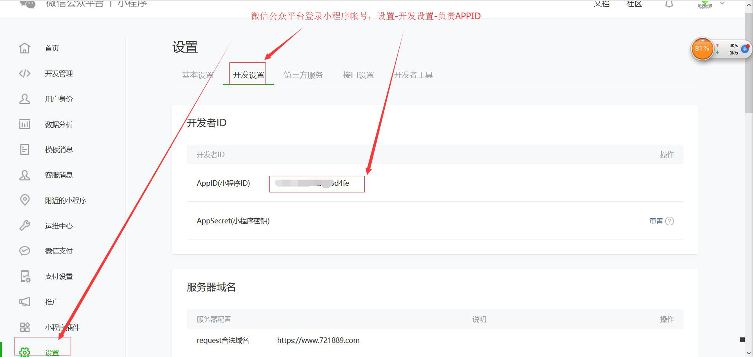Open 附近的小程序 in the sidebar
This screenshot has width=753, height=357.
[x=66, y=201]
